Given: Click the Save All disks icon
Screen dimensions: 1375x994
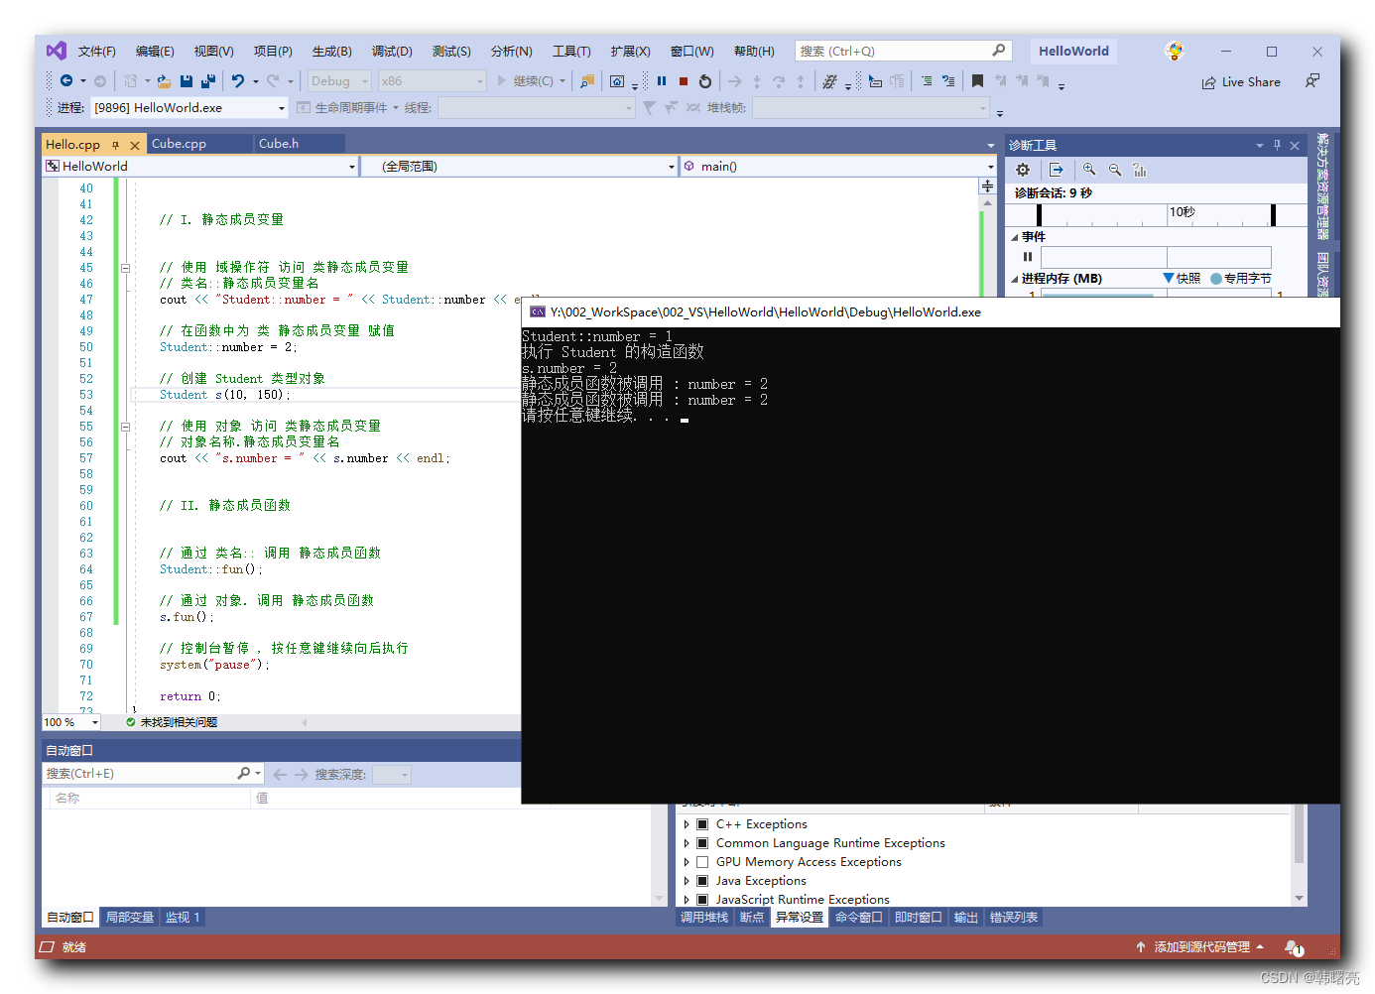Looking at the screenshot, I should click(208, 81).
